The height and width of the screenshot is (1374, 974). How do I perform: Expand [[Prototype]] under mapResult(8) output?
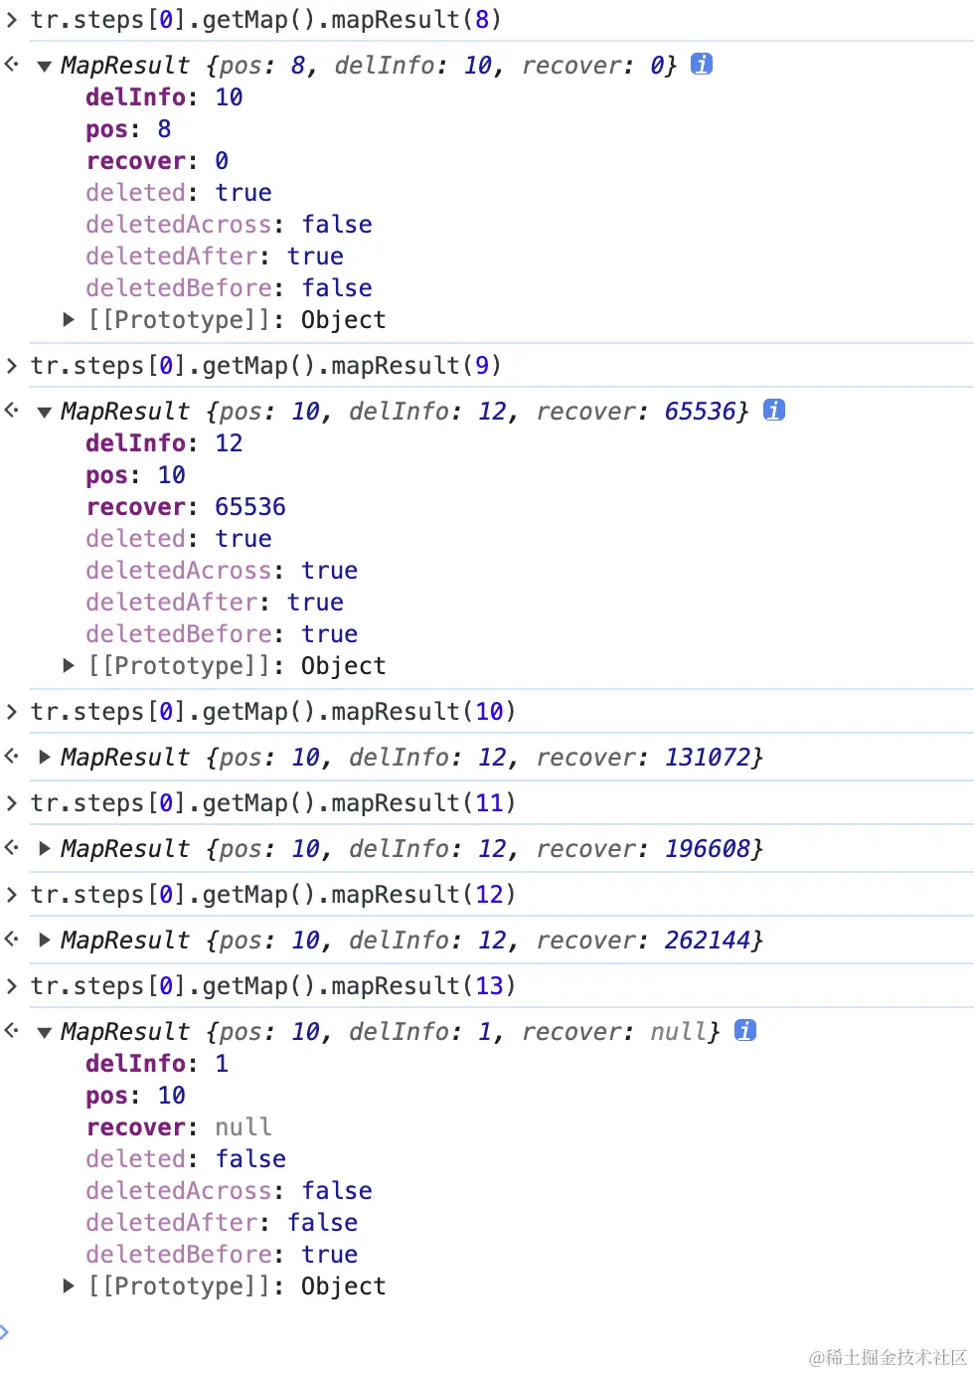69,319
